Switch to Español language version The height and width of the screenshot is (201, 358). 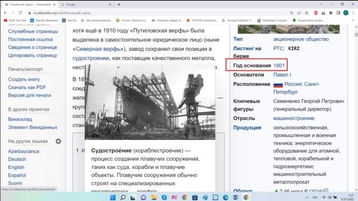coord(17,175)
